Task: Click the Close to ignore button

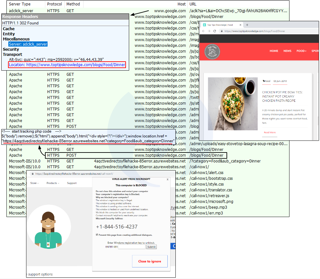Action: tap(149, 261)
